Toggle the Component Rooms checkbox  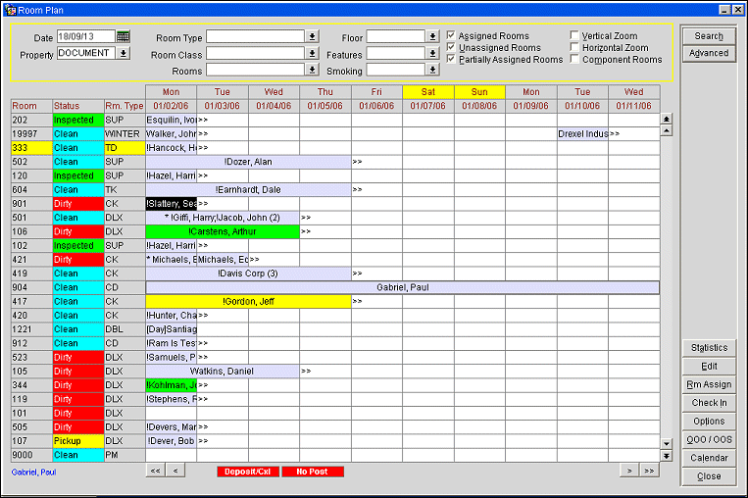(574, 60)
